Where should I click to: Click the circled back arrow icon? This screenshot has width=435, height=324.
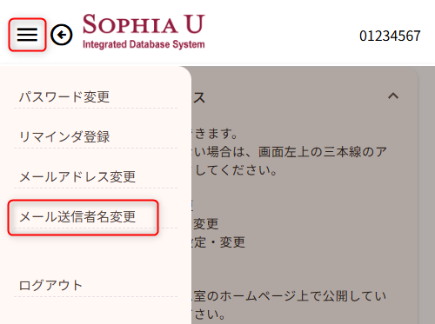pos(62,35)
